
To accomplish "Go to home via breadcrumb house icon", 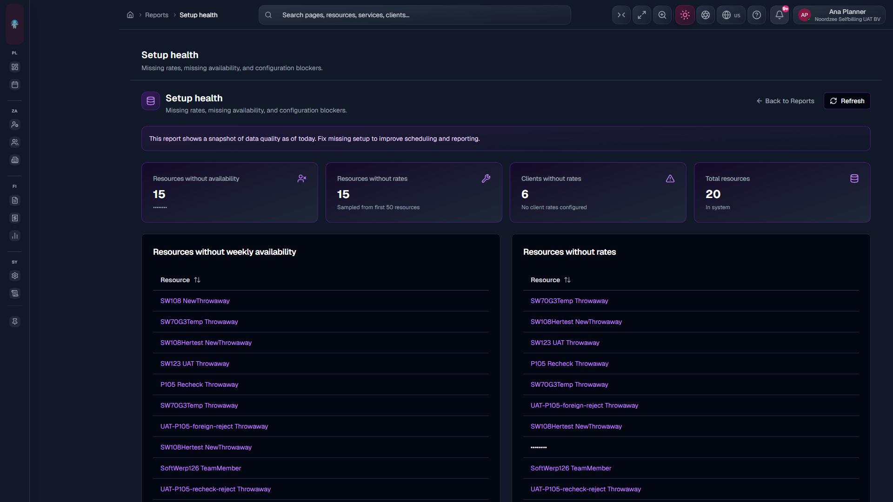I will tap(130, 15).
